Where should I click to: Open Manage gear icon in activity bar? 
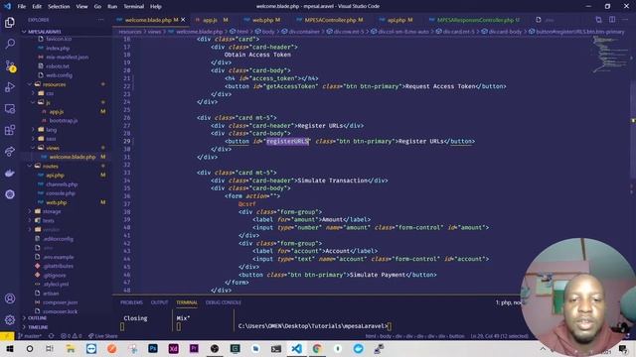pyautogui.click(x=10, y=319)
